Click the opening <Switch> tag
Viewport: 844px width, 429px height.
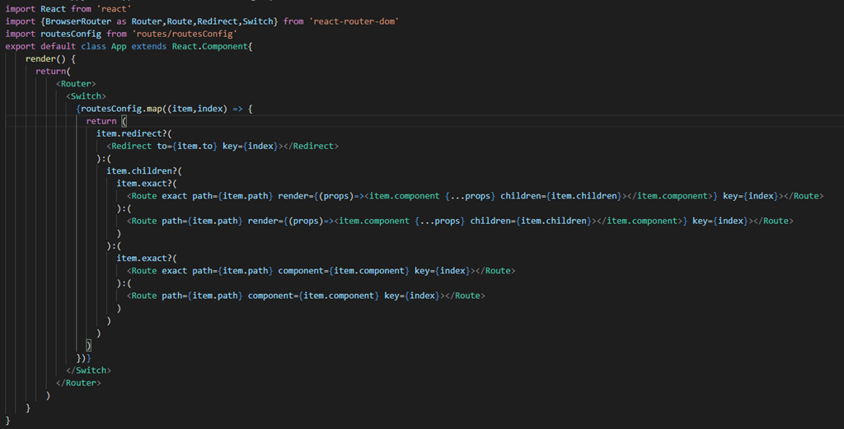coord(86,96)
